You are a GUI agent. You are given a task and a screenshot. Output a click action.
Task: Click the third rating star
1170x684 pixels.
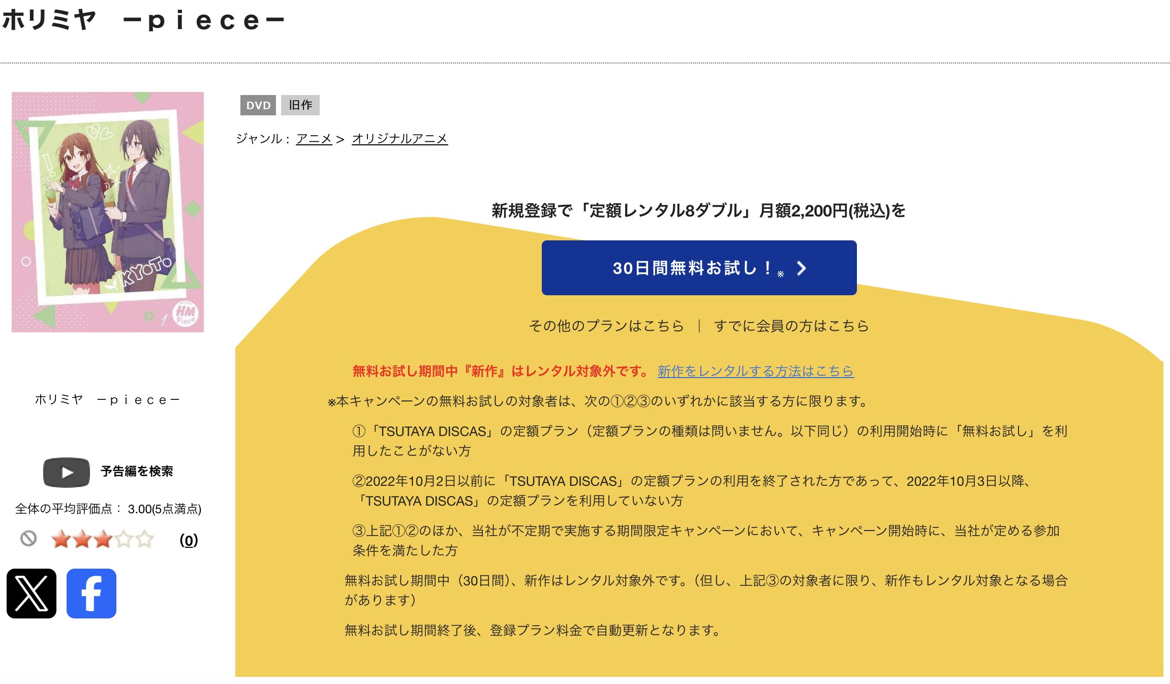(103, 539)
